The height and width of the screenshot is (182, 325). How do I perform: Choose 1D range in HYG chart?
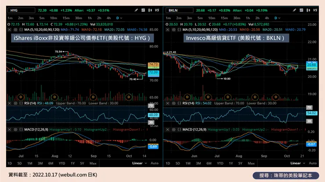[x=10, y=164]
